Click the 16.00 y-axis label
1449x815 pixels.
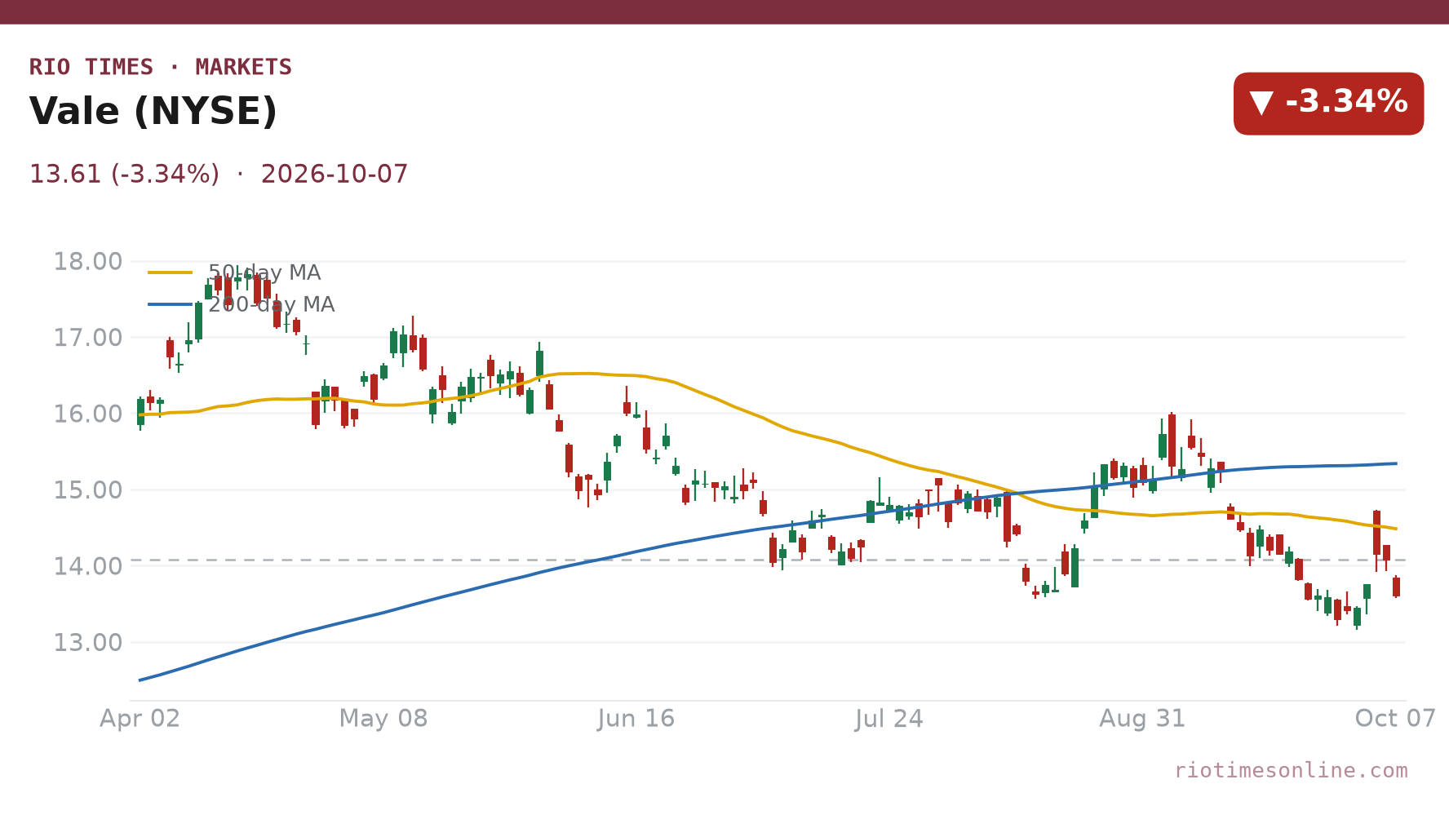88,414
